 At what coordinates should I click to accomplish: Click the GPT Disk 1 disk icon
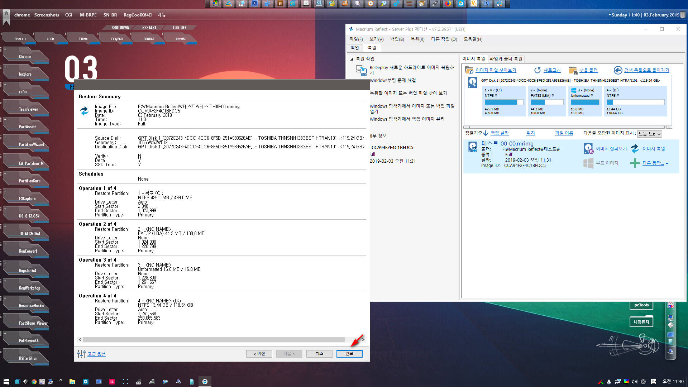coord(472,82)
